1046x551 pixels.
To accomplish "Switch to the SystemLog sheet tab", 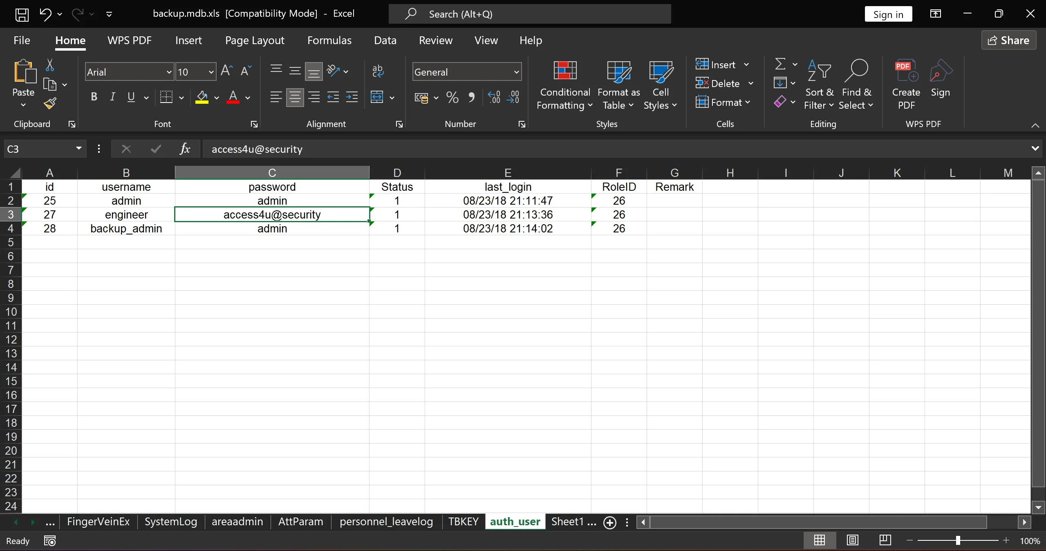I will tap(170, 522).
